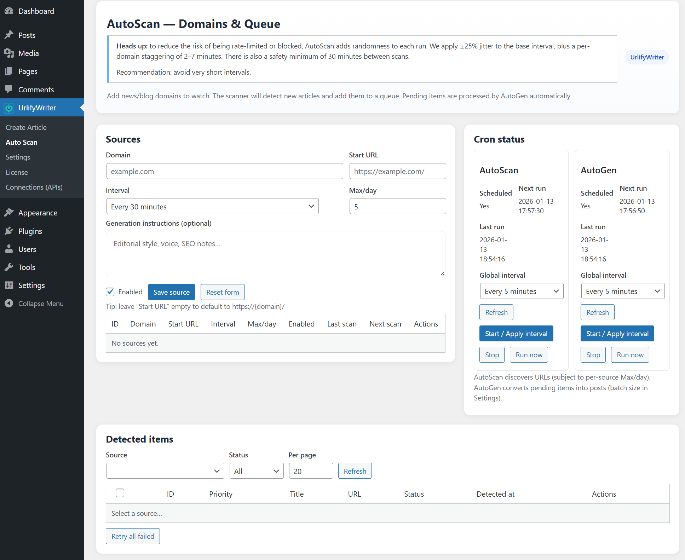Open Connections (APIs) menu item
The width and height of the screenshot is (685, 560).
pyautogui.click(x=34, y=187)
